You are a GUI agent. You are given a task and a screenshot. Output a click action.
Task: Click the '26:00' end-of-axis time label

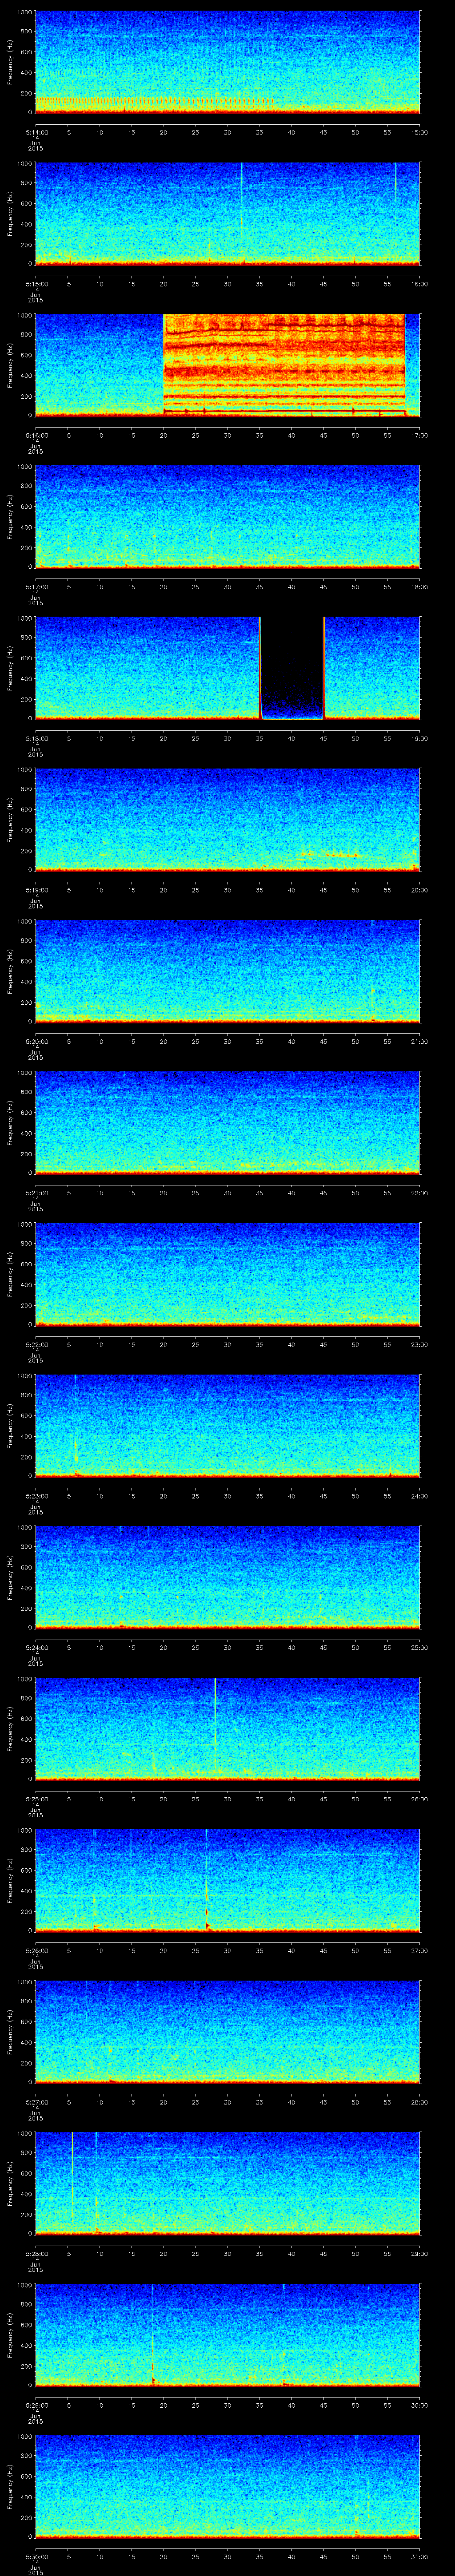click(419, 1799)
